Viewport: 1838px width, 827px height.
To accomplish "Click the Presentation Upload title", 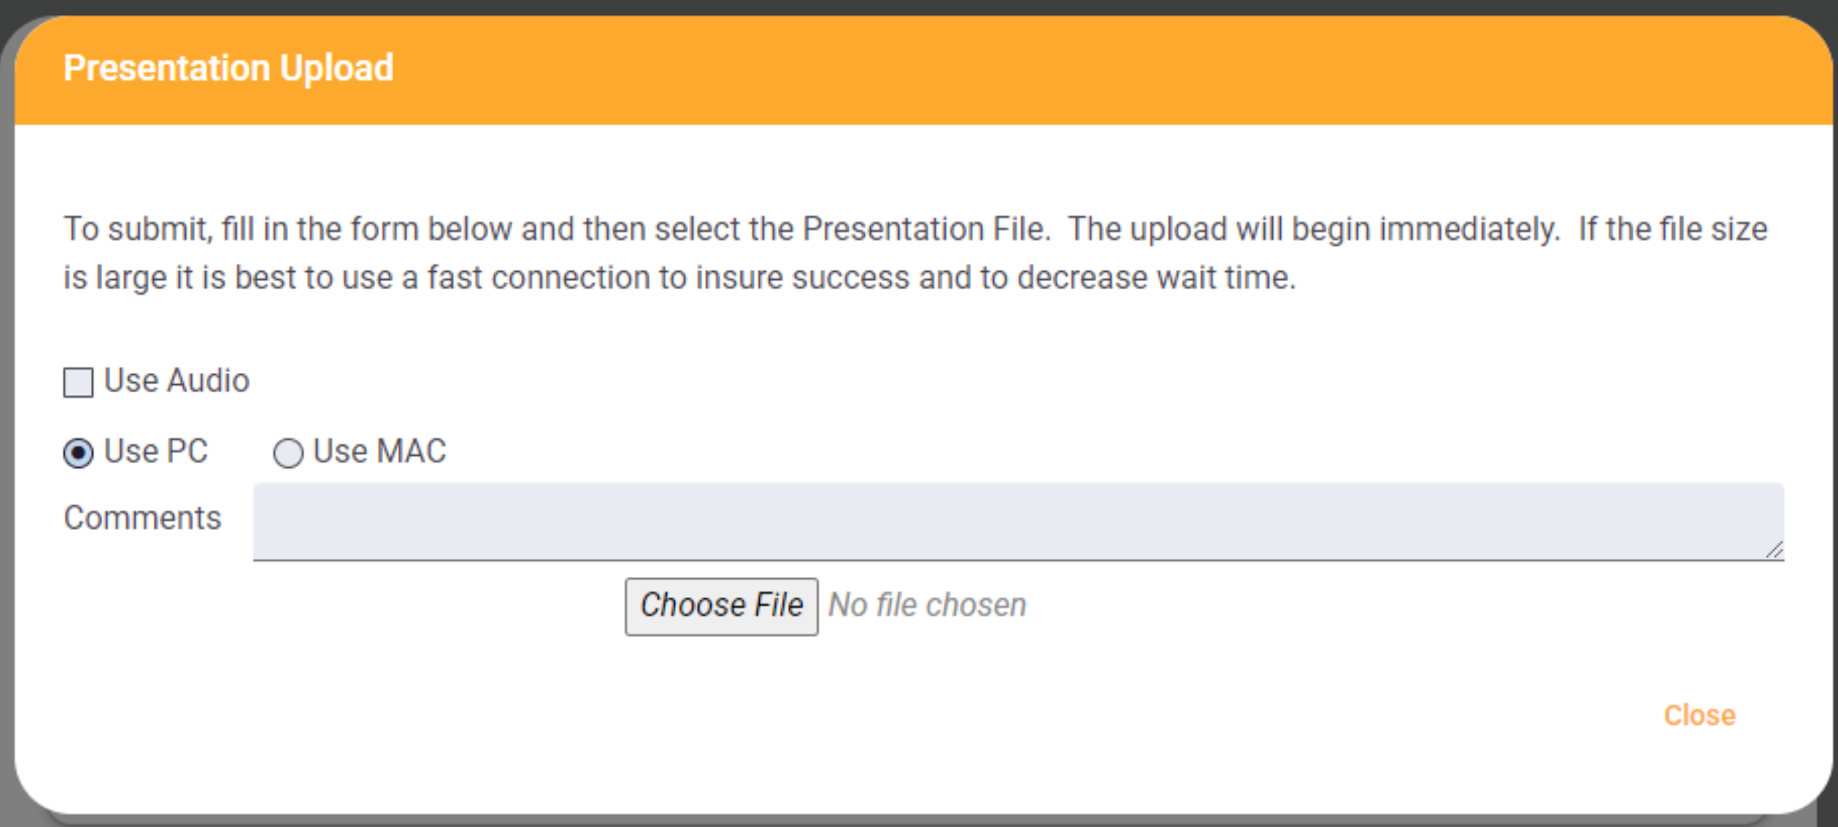I will [x=228, y=68].
